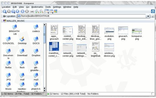Screen dimensions: 156x98
Task: Open the Window menu
Action: point(67,7)
